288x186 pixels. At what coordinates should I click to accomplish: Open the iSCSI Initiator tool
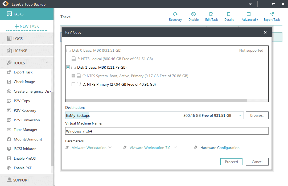(24, 149)
